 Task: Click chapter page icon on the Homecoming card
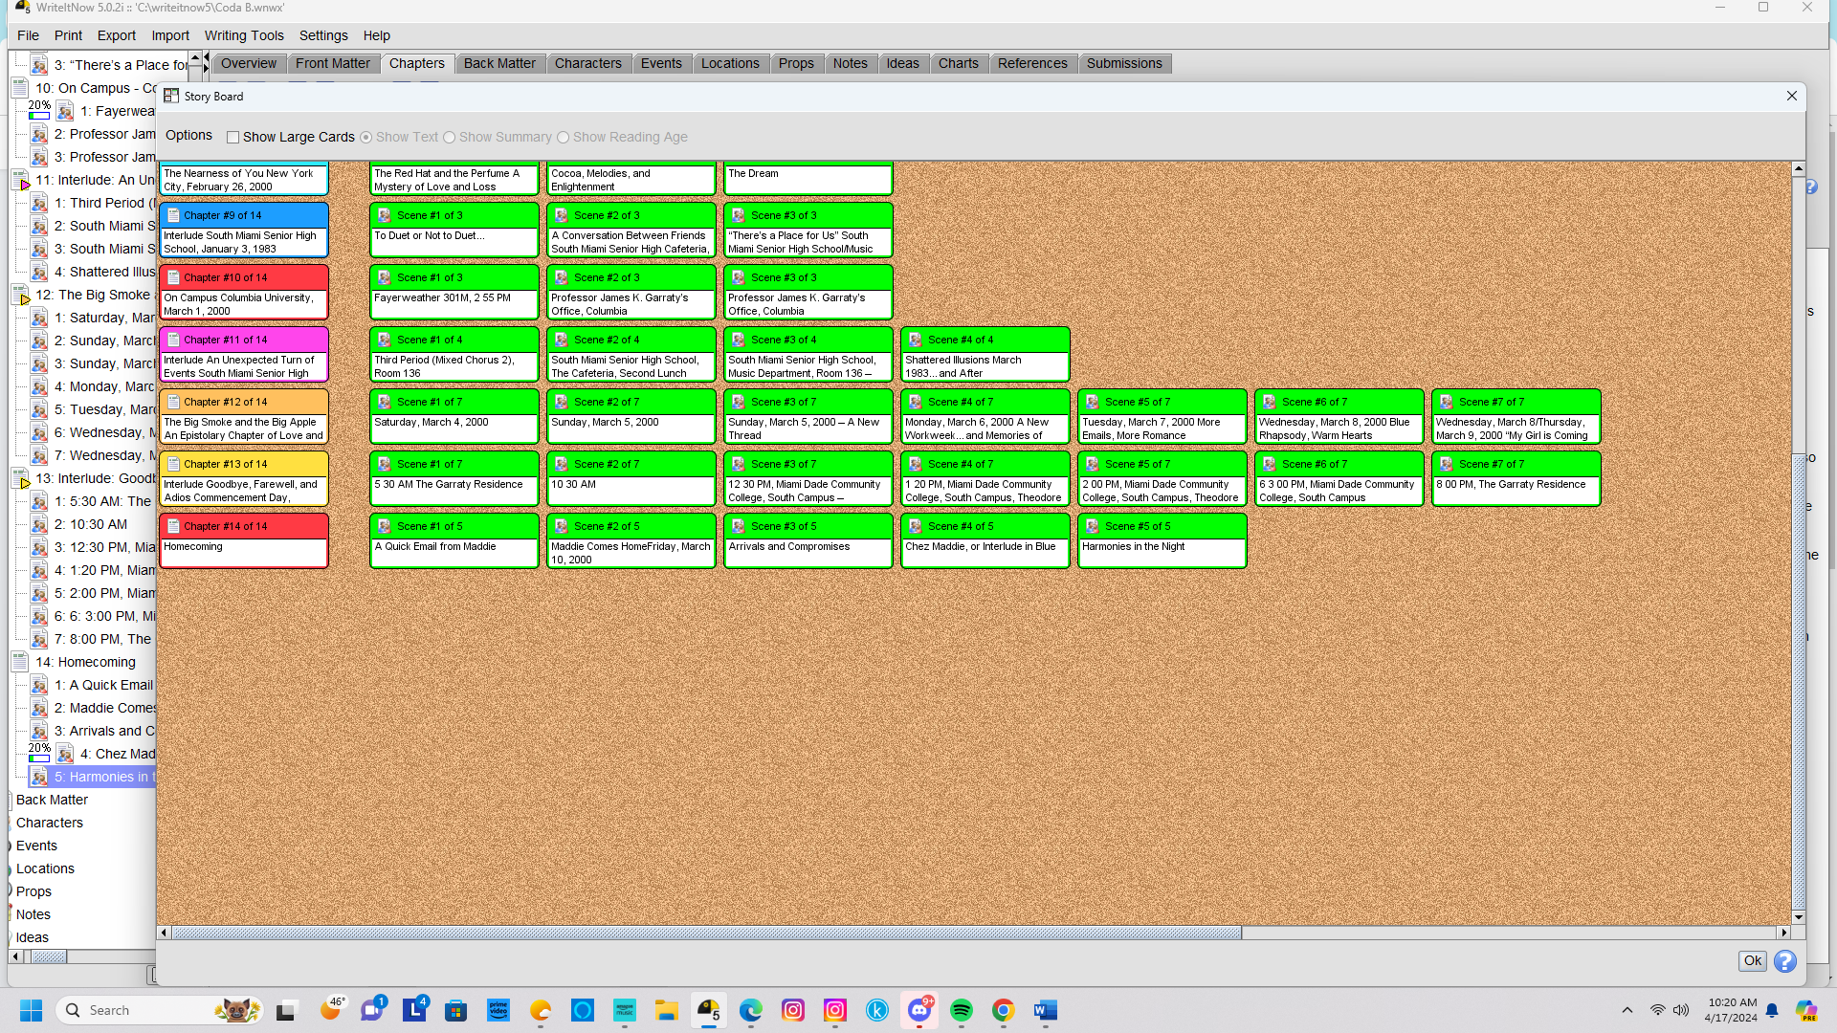coord(173,526)
